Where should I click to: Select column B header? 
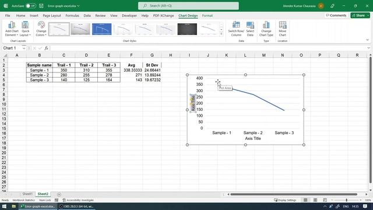pyautogui.click(x=40, y=55)
